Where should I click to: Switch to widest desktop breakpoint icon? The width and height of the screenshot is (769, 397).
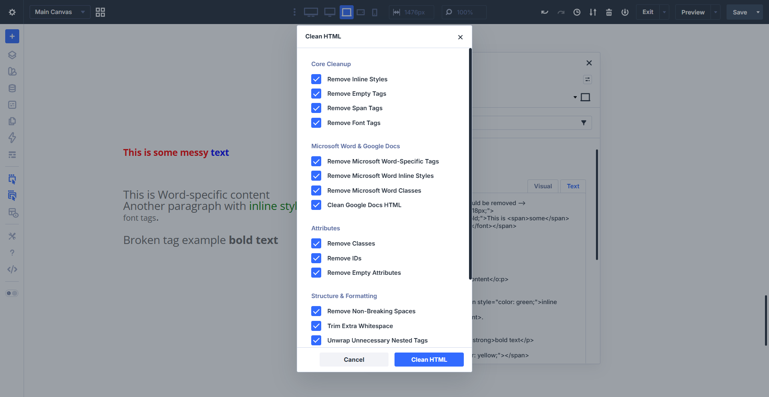[x=311, y=12]
